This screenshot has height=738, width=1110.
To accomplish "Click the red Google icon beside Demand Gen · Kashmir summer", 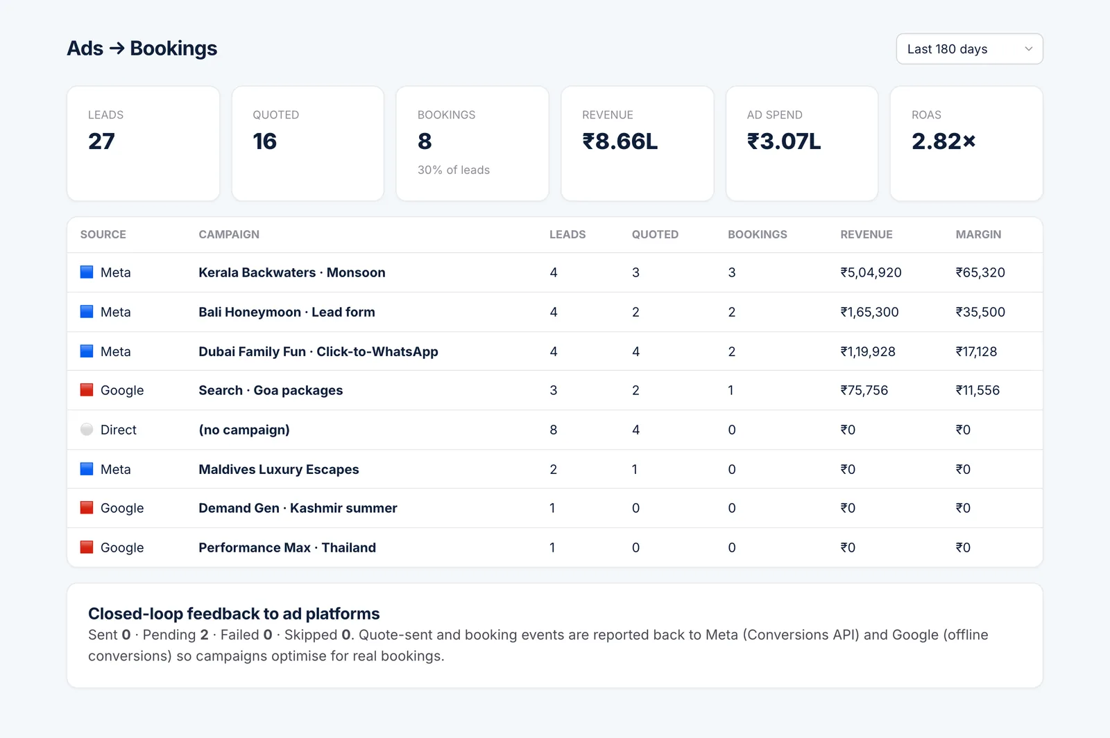I will pos(87,508).
